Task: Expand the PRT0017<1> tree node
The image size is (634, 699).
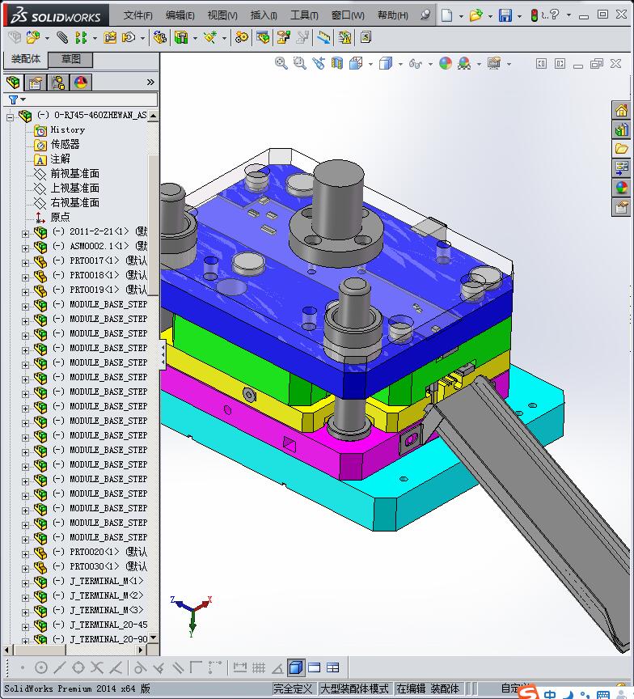Action: click(25, 263)
